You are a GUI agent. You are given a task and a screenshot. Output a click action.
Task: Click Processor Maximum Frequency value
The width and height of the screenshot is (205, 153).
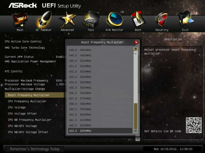pyautogui.click(x=59, y=80)
